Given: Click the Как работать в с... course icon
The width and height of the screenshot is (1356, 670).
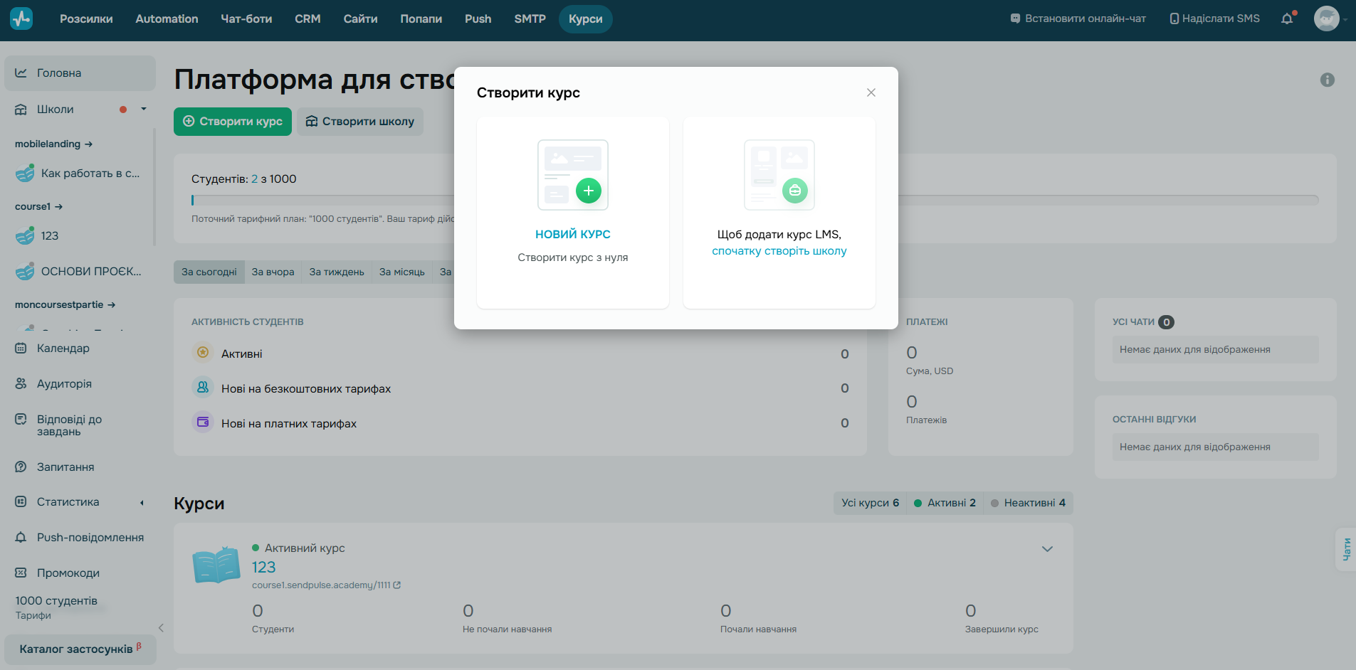Looking at the screenshot, I should (x=25, y=173).
